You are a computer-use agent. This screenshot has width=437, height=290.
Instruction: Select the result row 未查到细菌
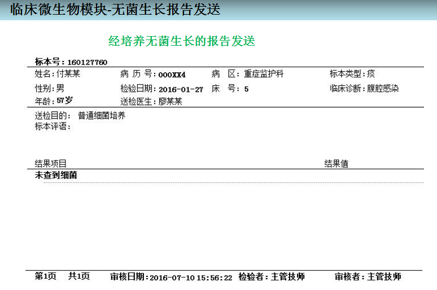point(56,175)
